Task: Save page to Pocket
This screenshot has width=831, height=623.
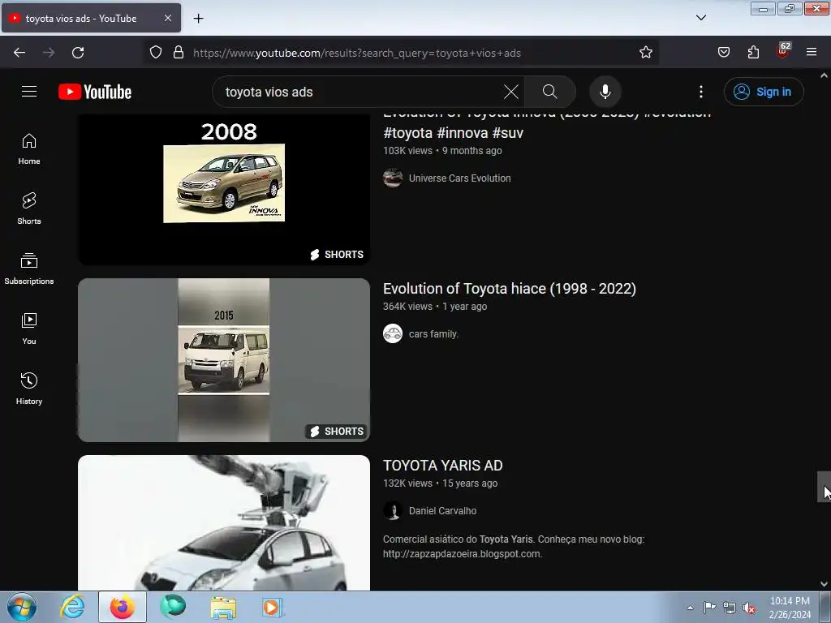Action: pos(723,53)
